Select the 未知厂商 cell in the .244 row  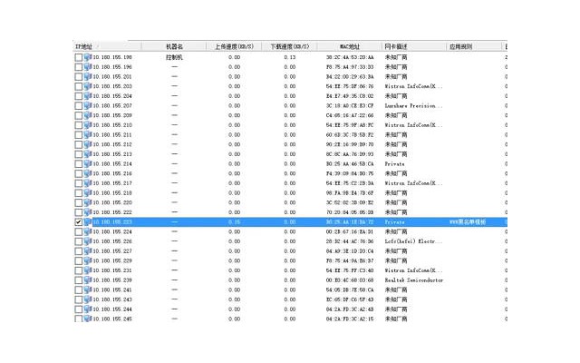pyautogui.click(x=396, y=309)
